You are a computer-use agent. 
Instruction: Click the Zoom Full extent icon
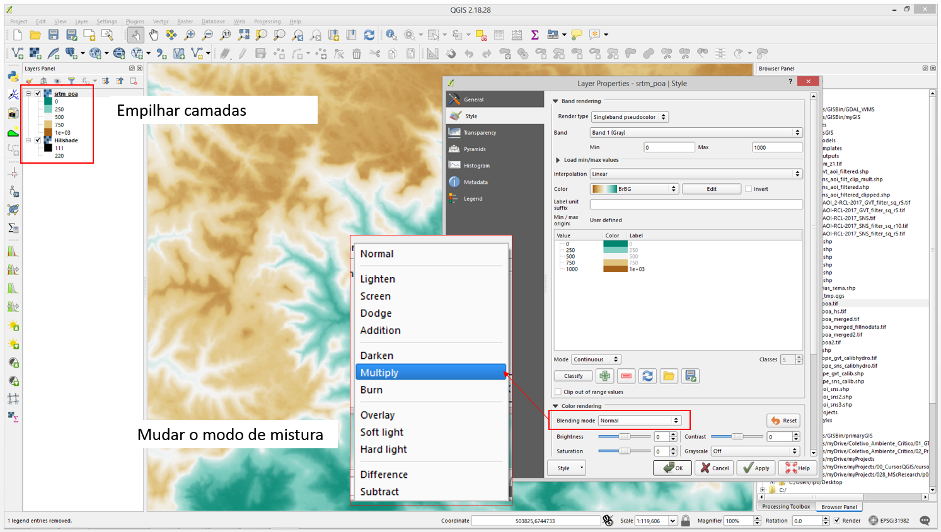(x=243, y=35)
